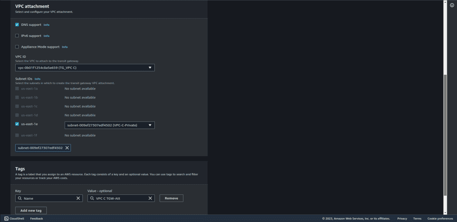Open the us-east-1e subnet dropdown
The width and height of the screenshot is (457, 222).
pyautogui.click(x=110, y=125)
